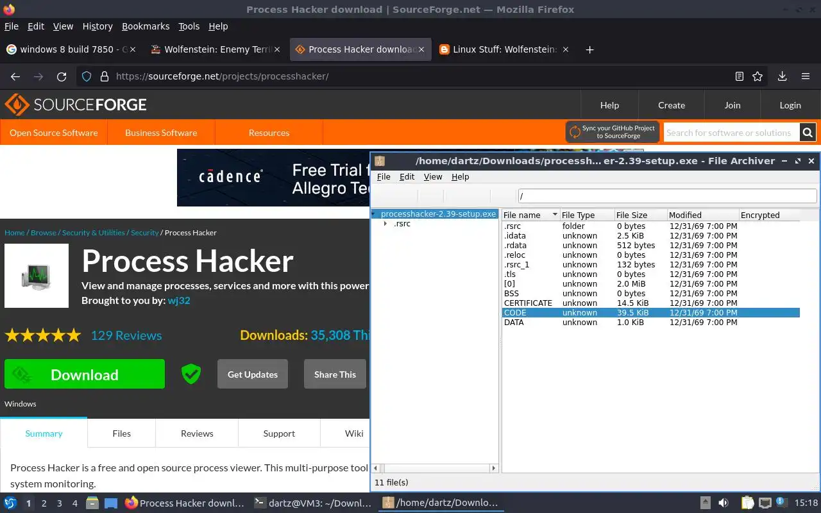Open the Open Source Software nav item

pos(54,133)
